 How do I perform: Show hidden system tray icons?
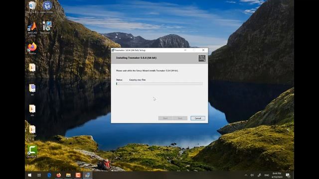point(246,175)
